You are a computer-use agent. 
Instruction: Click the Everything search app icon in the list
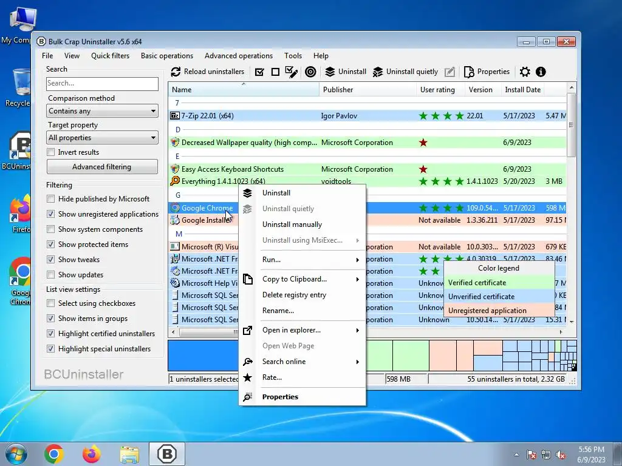click(x=175, y=181)
